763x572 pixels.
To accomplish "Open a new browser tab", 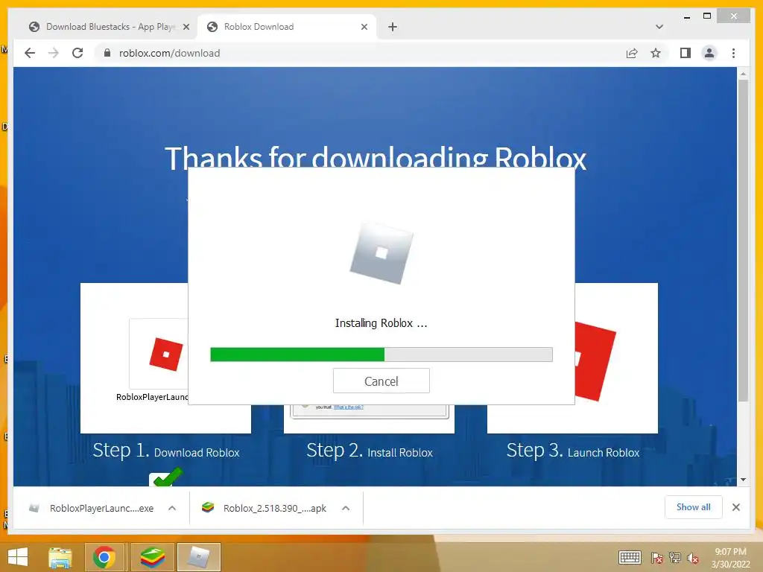I will click(393, 27).
